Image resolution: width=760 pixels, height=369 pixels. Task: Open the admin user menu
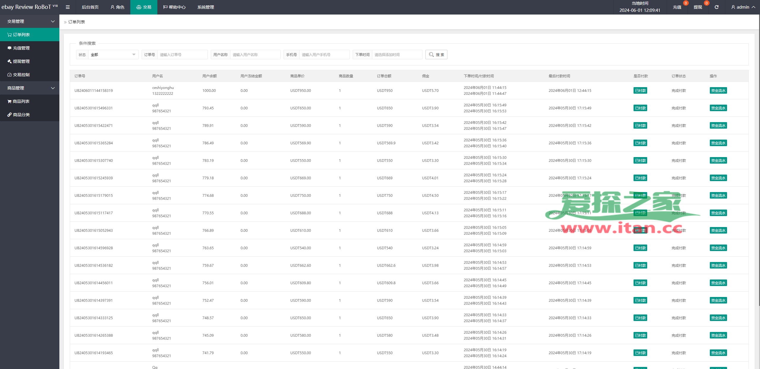tap(743, 7)
